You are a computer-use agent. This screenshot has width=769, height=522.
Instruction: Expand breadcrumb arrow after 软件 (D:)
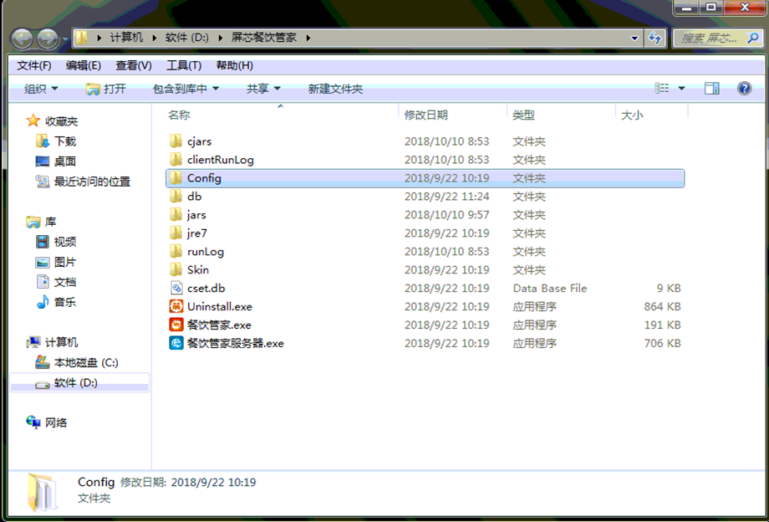coord(220,38)
